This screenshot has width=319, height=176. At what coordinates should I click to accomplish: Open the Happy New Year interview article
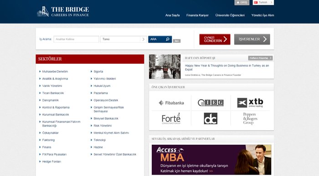coord(227,67)
